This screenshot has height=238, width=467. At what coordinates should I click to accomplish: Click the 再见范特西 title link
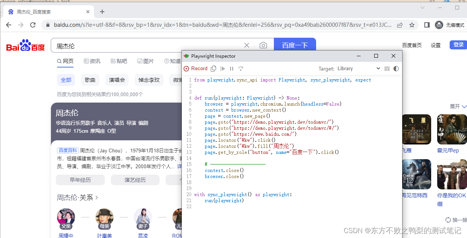tap(415, 195)
